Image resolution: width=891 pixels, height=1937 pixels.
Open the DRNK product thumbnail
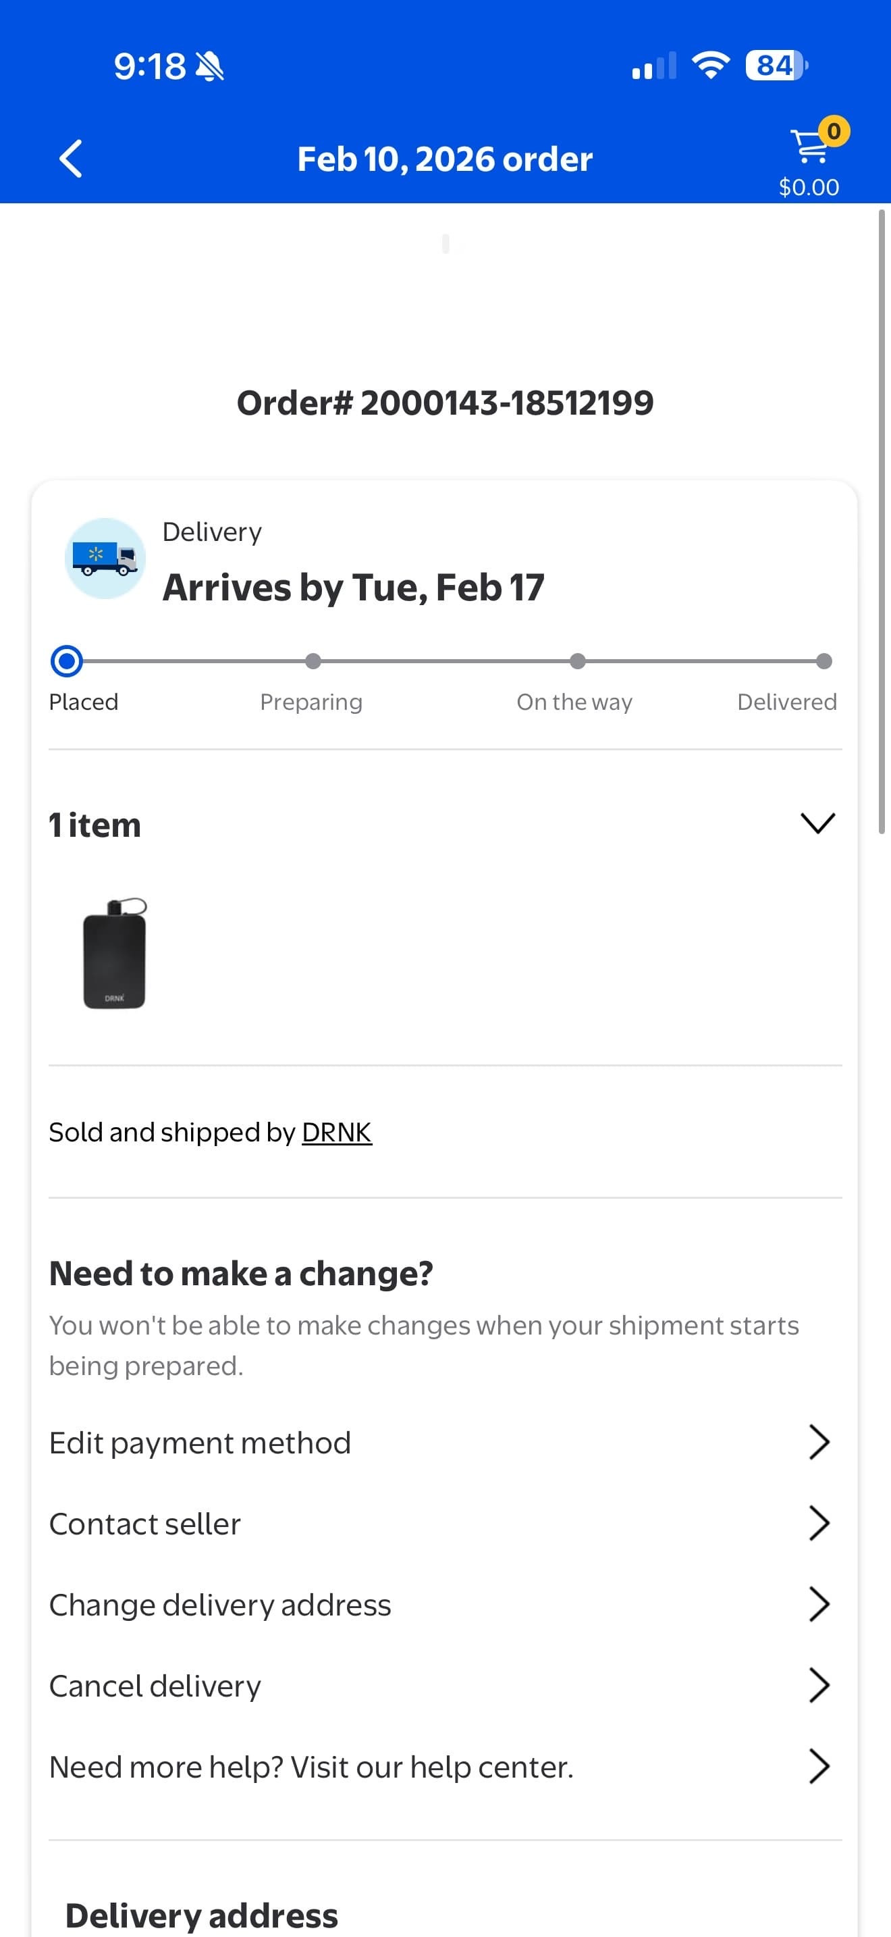114,954
